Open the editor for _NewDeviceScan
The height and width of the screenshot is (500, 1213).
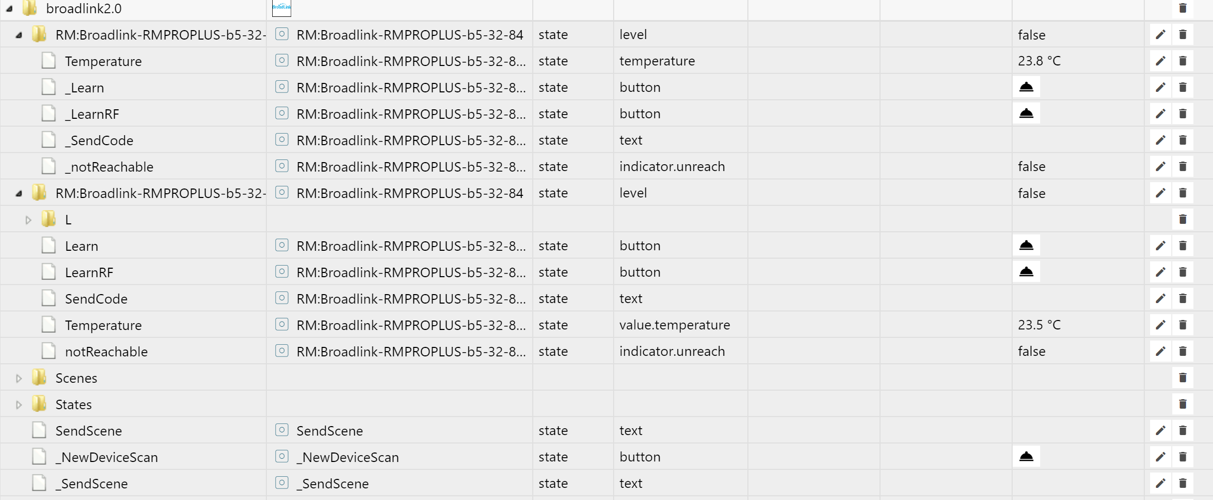click(1160, 457)
